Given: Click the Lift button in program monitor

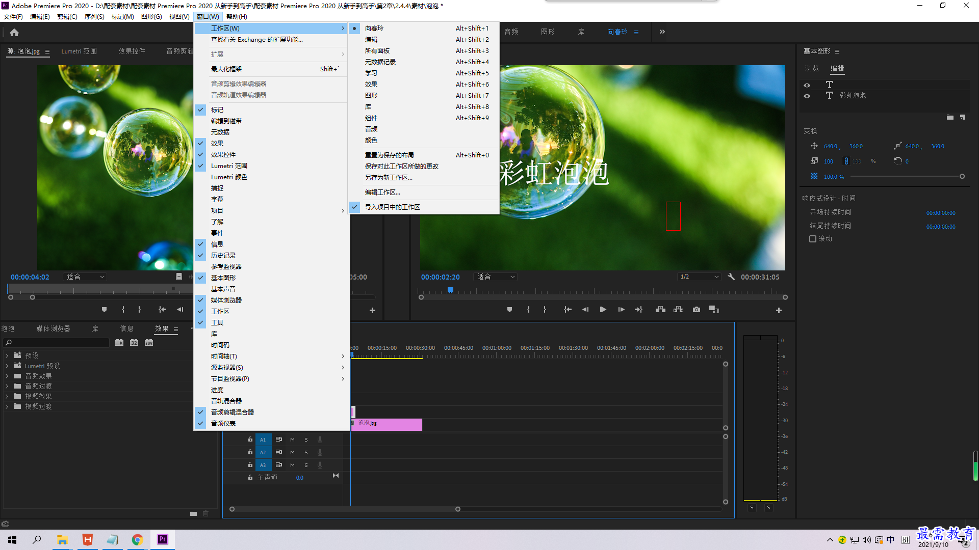Looking at the screenshot, I should (660, 310).
